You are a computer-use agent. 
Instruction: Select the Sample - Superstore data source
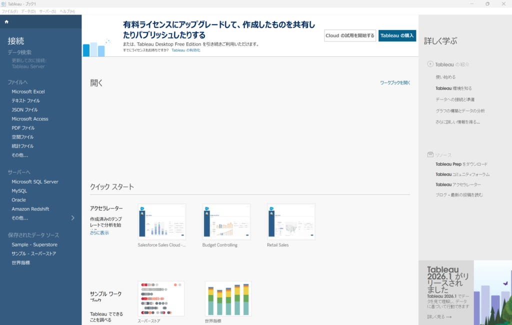coord(34,244)
